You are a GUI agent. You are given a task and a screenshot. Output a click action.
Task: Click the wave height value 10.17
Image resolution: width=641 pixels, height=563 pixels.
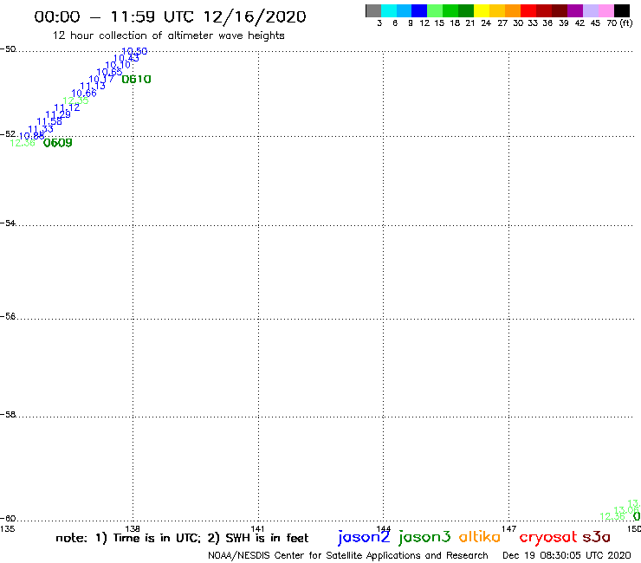[x=101, y=79]
